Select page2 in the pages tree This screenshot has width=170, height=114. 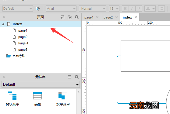pyautogui.click(x=23, y=37)
